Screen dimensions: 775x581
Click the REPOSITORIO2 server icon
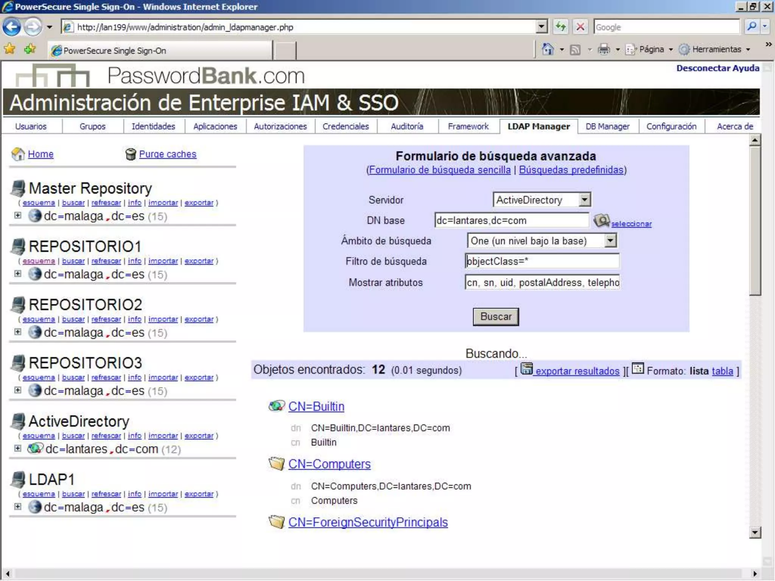(x=18, y=304)
